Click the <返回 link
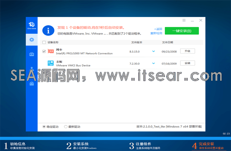 point(158,29)
